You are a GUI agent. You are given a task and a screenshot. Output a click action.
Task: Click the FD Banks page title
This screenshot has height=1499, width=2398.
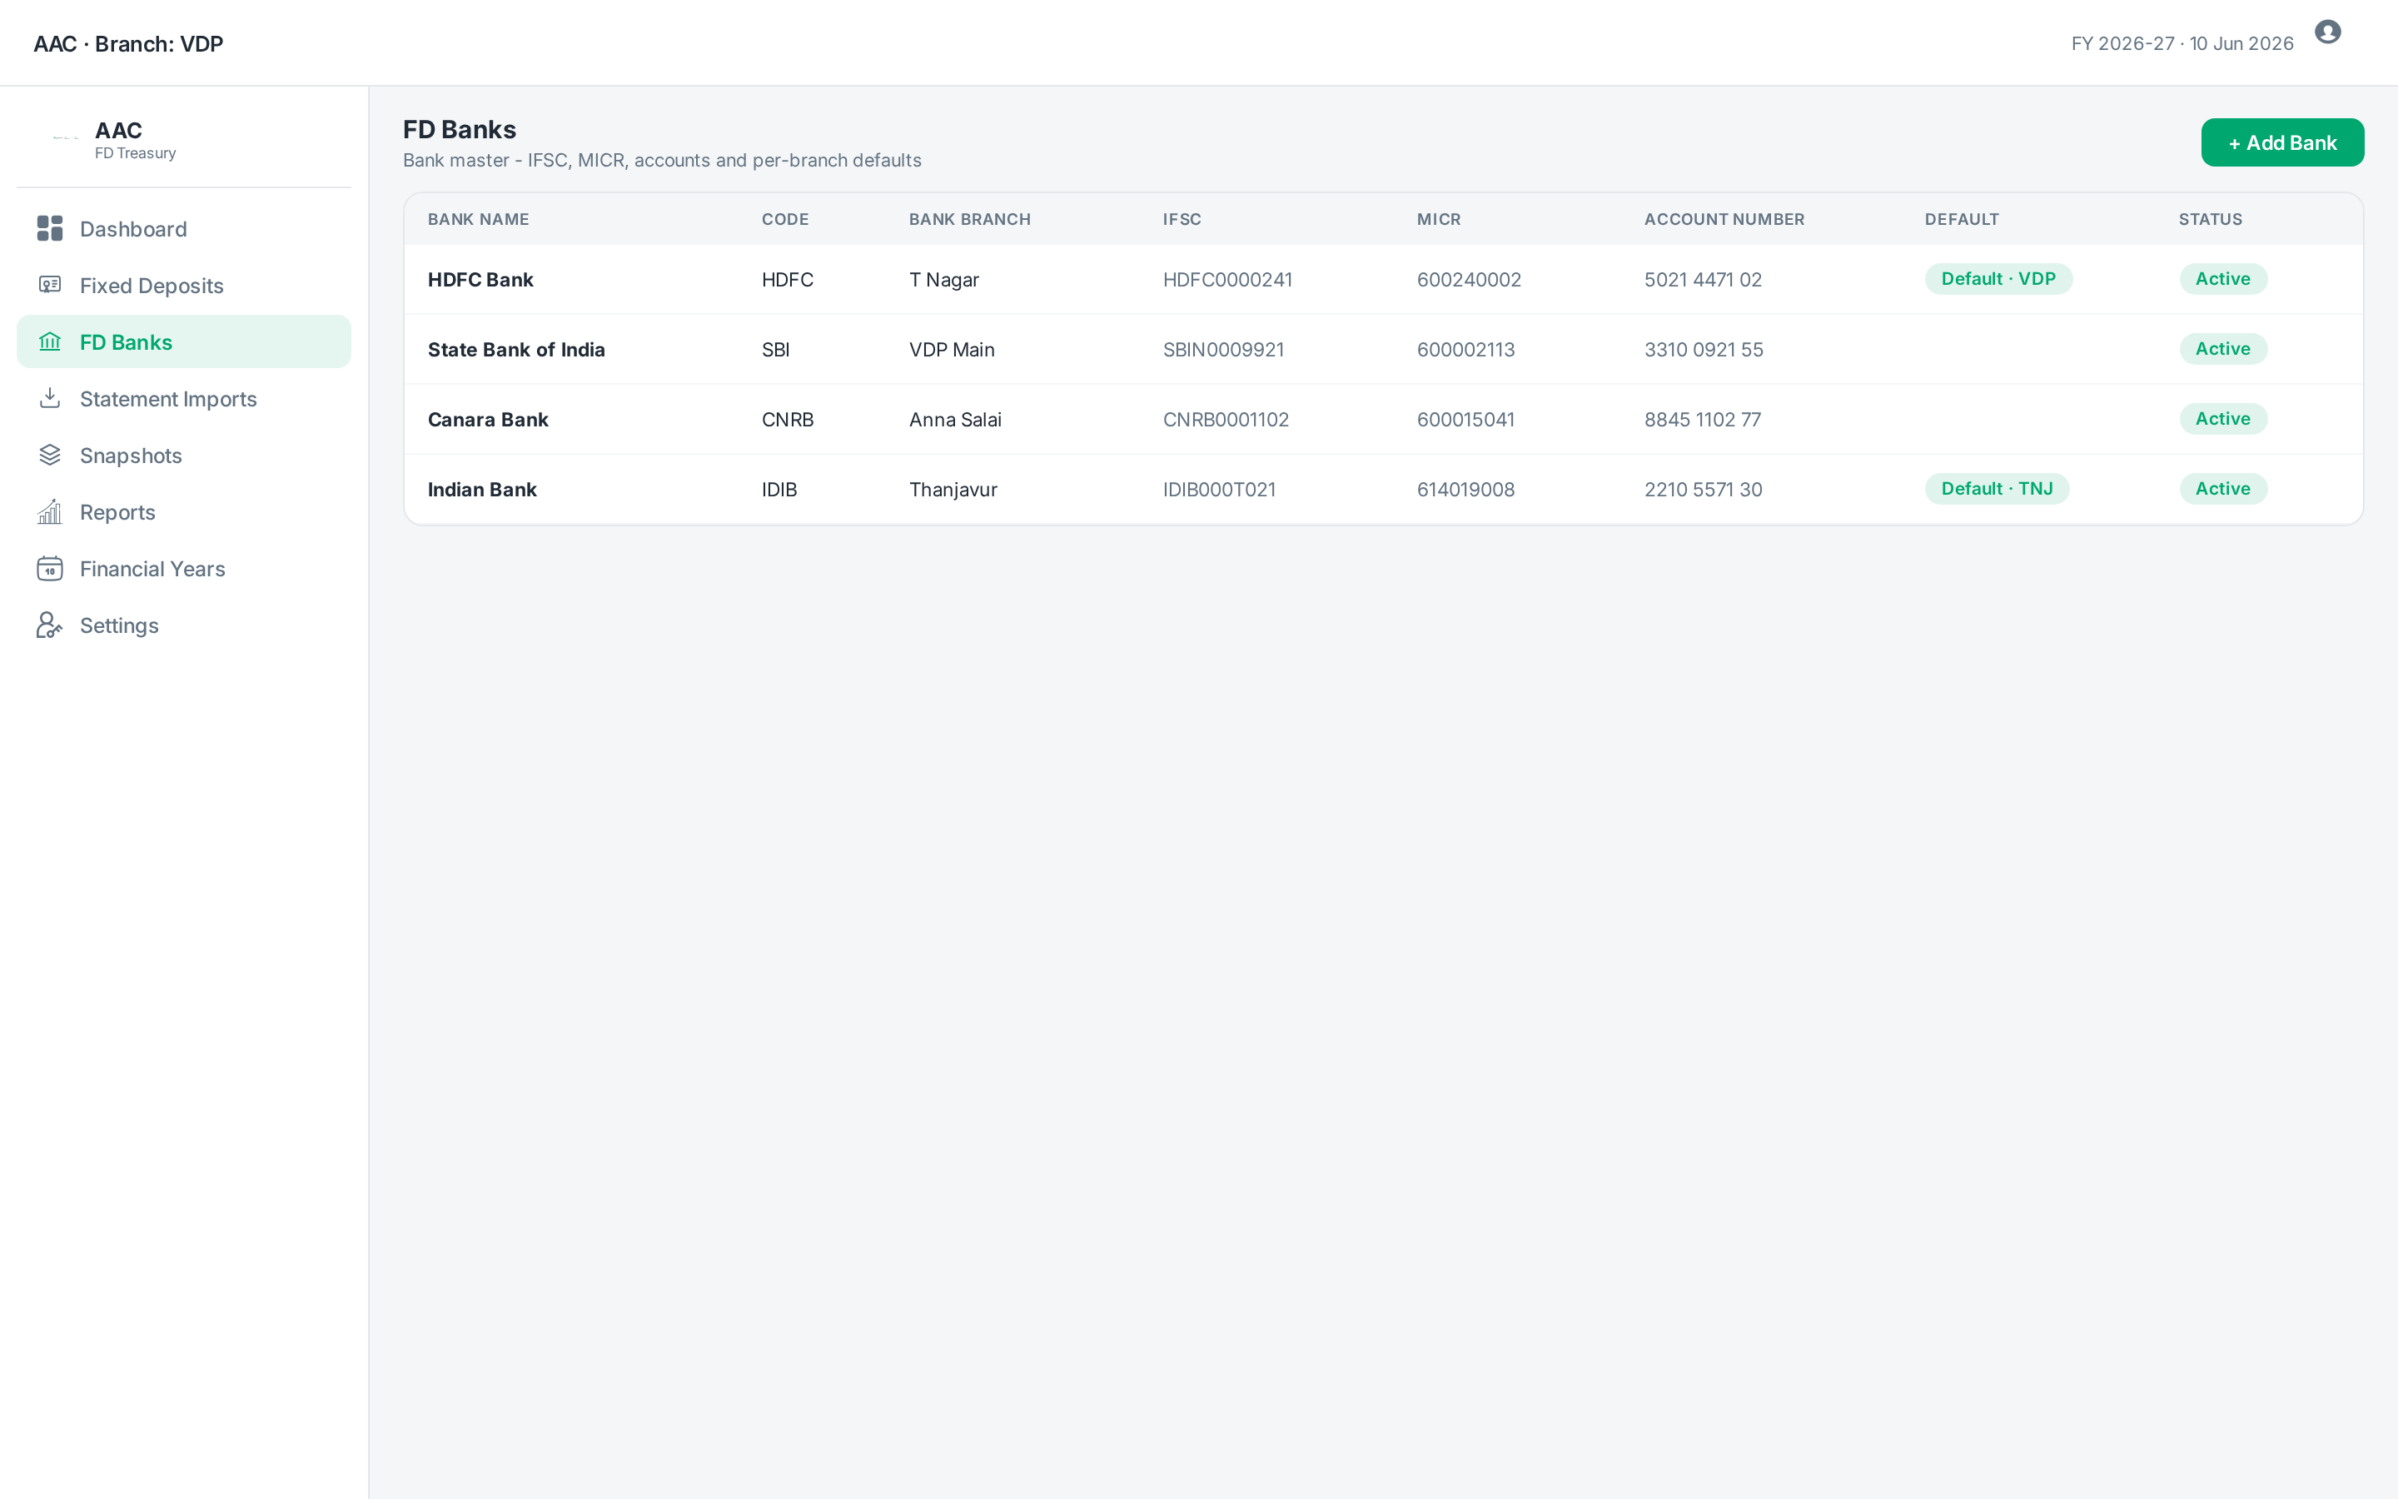point(460,130)
